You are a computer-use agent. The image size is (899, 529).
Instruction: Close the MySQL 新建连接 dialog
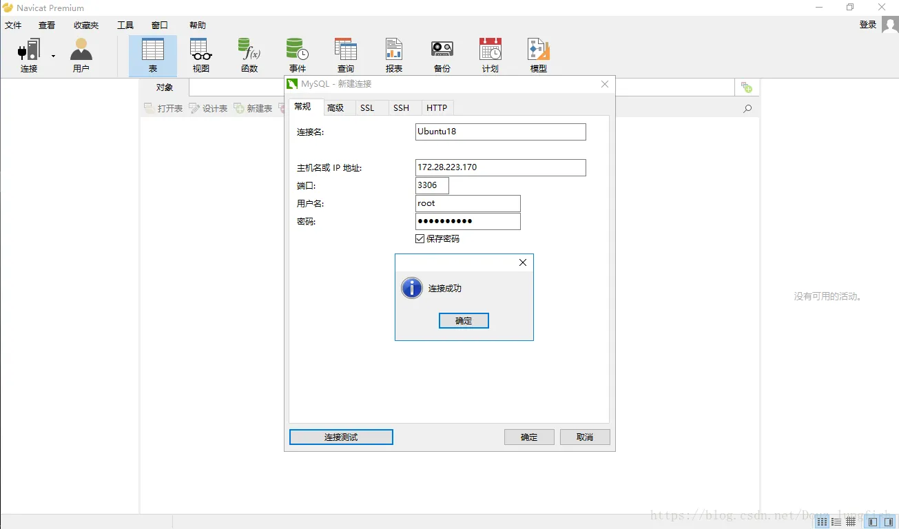(x=605, y=84)
